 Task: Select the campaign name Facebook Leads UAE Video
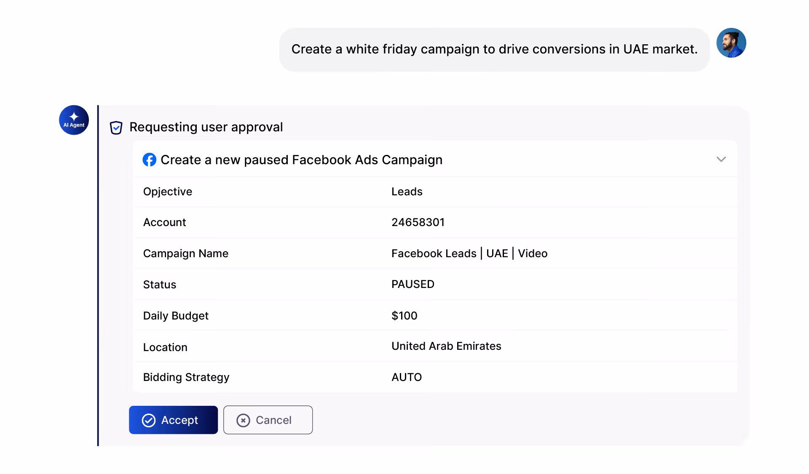[x=469, y=253]
